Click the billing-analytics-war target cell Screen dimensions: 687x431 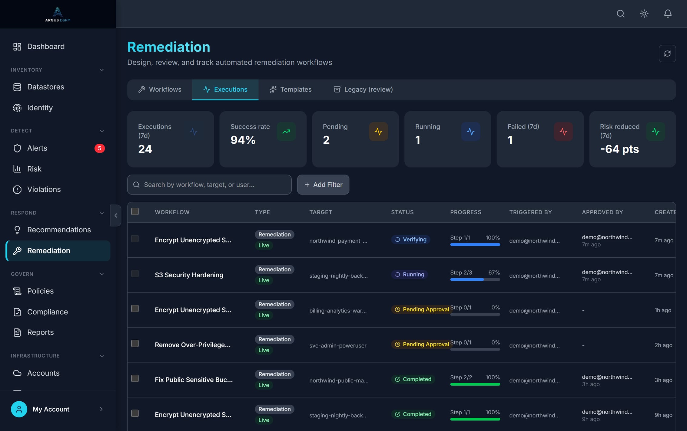[338, 311]
